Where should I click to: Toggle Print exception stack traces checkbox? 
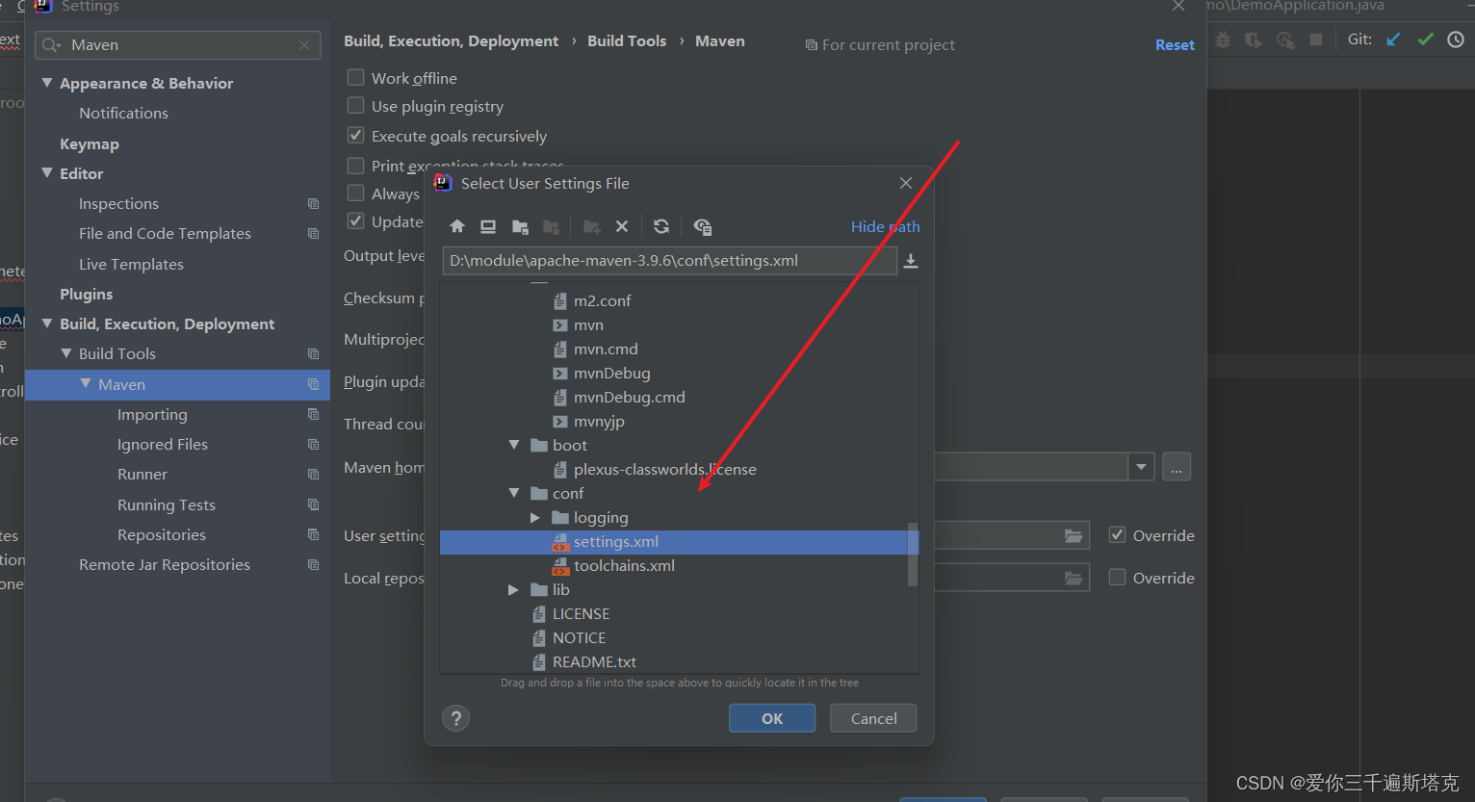click(x=355, y=165)
